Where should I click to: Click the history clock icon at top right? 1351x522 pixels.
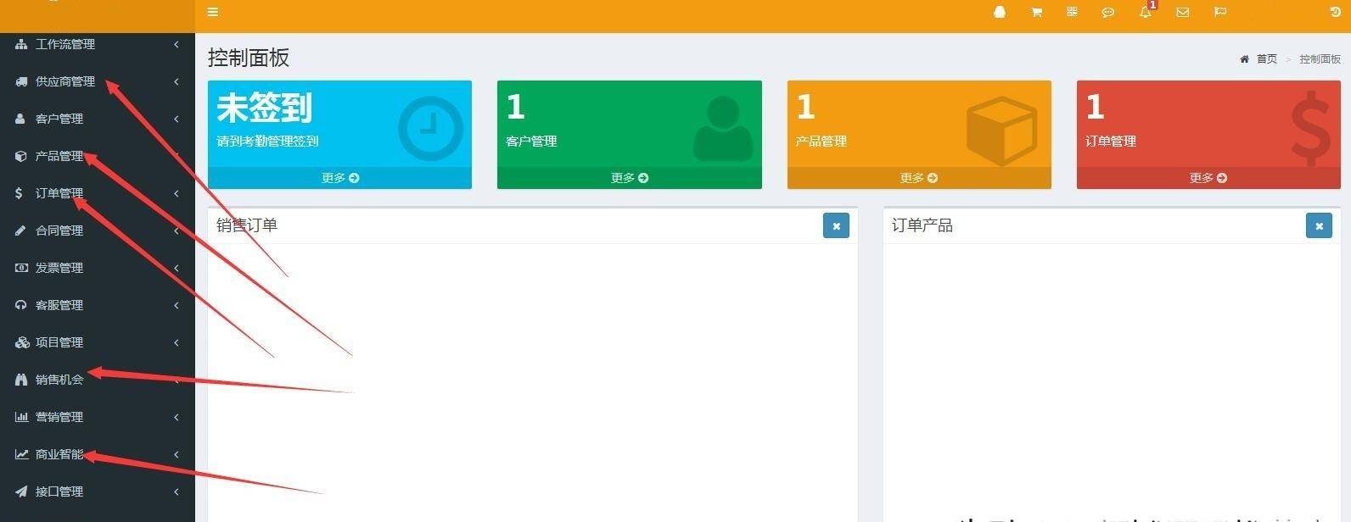tap(1335, 12)
